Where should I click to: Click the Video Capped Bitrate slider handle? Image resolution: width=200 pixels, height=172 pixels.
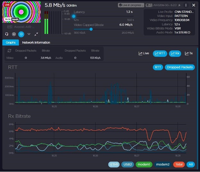91,29
